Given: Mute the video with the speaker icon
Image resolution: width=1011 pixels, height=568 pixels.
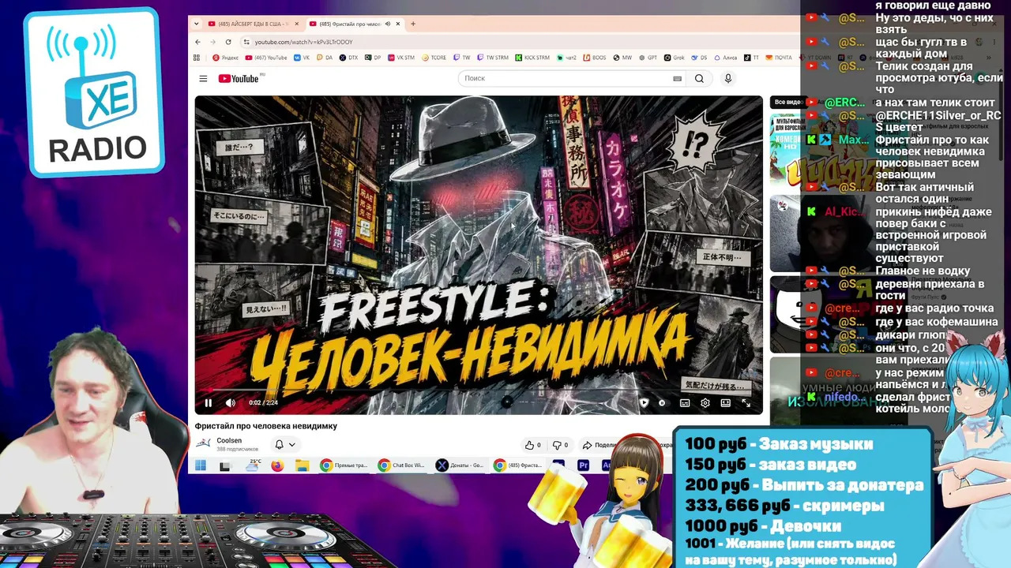Looking at the screenshot, I should pos(231,403).
